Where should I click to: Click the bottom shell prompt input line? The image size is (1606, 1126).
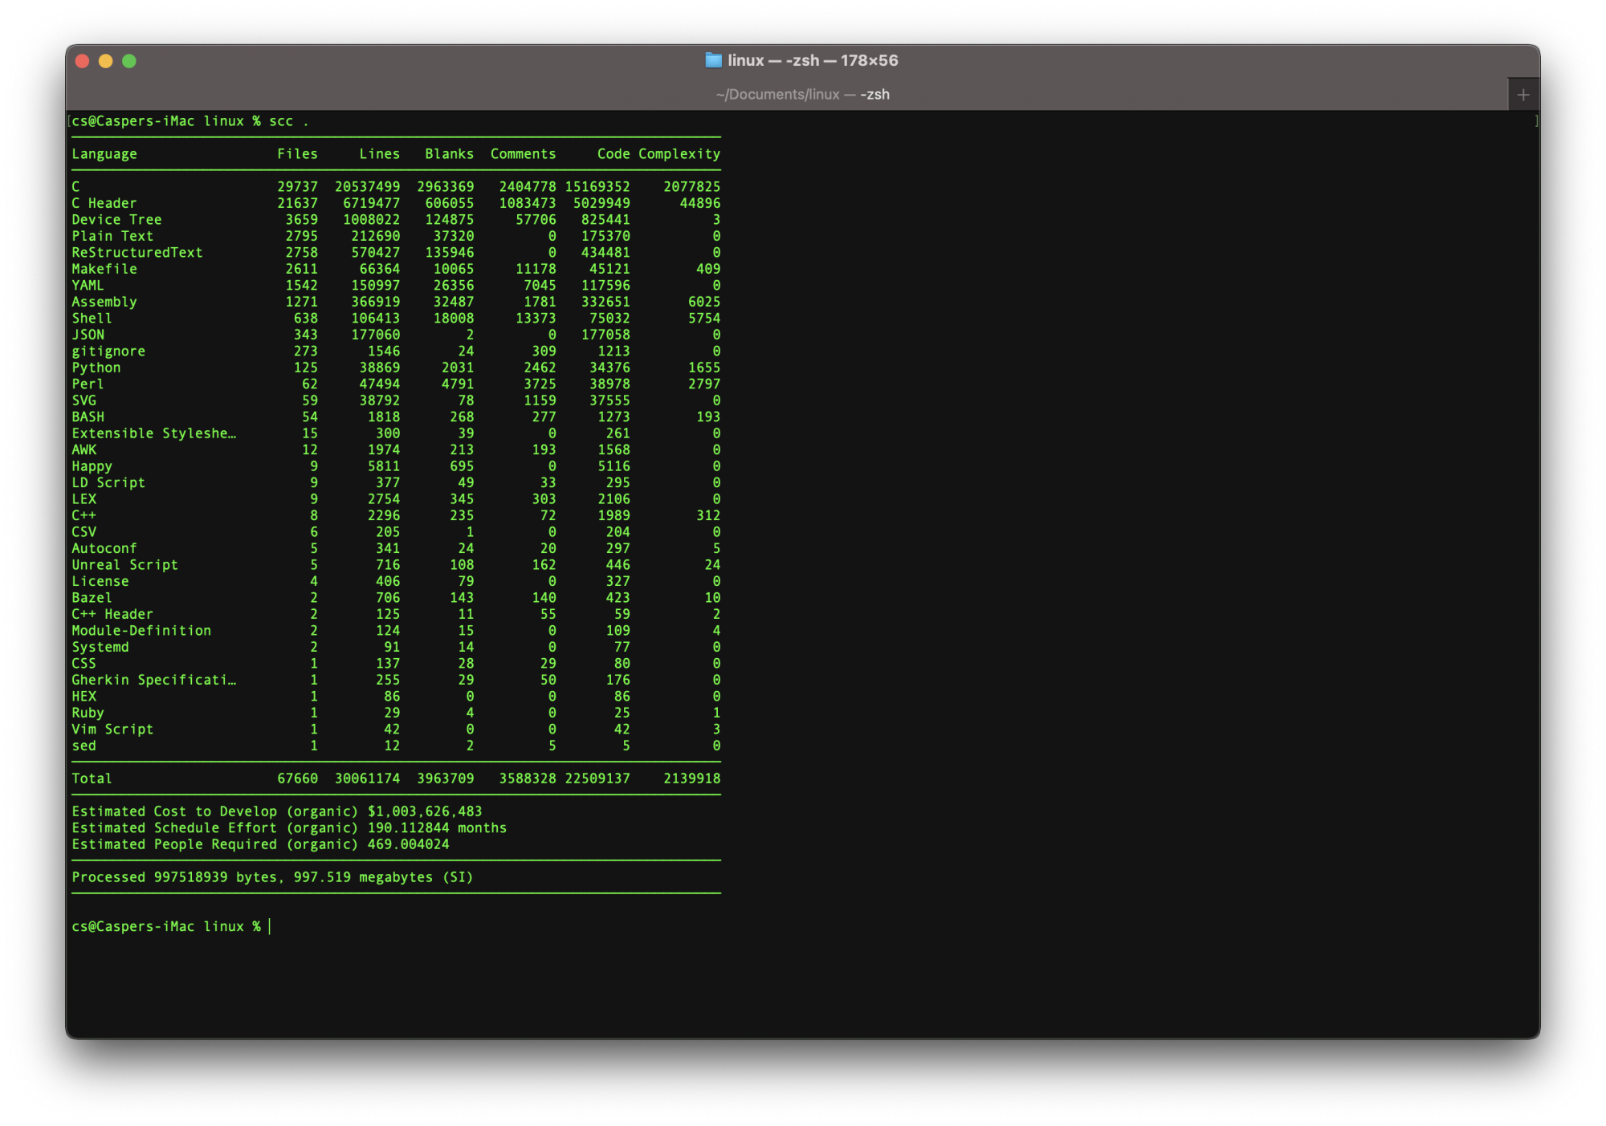[x=171, y=927]
